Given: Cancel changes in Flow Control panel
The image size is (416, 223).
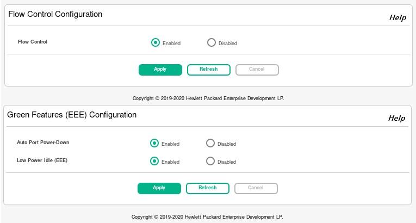Looking at the screenshot, I should click(257, 70).
